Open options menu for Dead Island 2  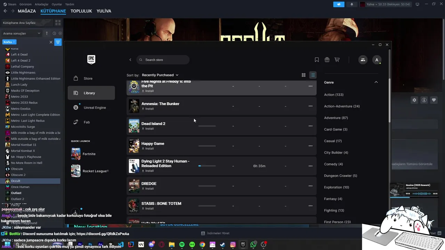tap(310, 126)
